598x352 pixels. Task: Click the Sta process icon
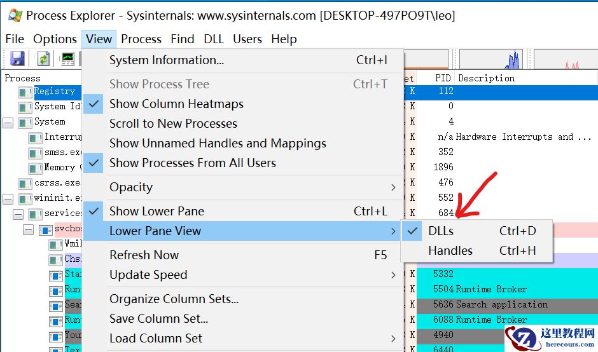56,275
